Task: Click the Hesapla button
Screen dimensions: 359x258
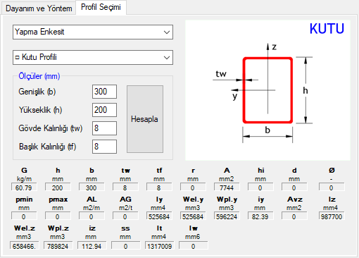Action: coord(145,119)
